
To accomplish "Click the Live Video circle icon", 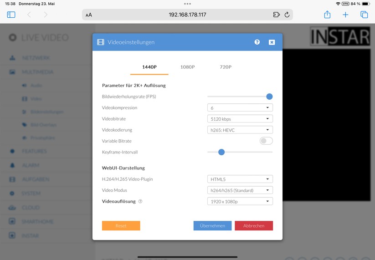I will click(x=13, y=37).
